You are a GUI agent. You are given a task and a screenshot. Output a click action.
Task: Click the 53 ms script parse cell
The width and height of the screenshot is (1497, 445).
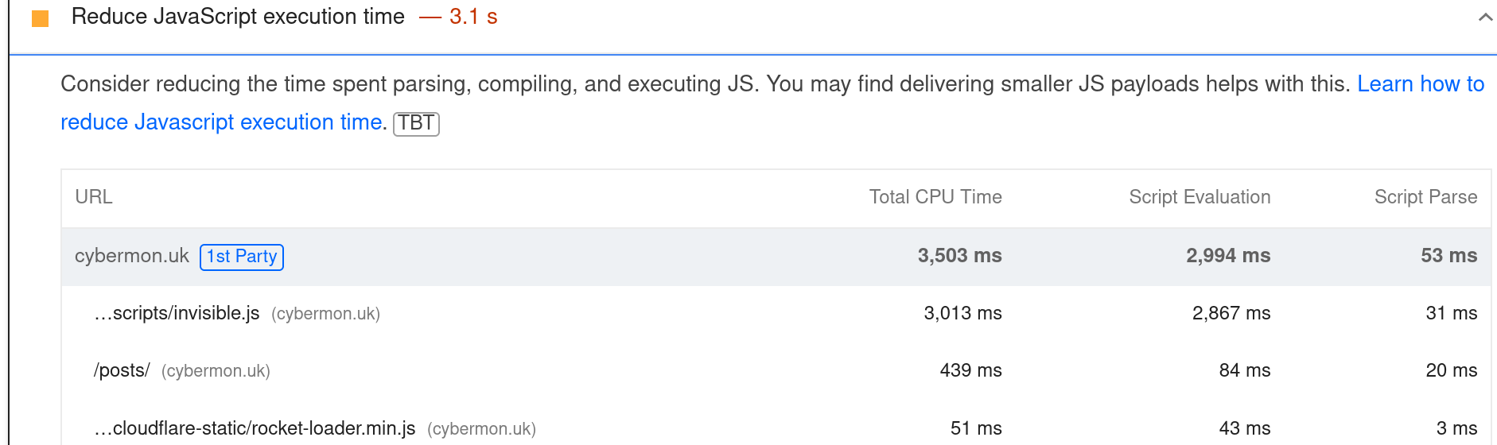[1448, 256]
